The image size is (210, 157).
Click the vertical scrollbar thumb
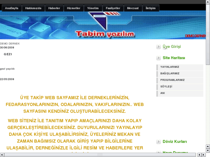coord(208,35)
